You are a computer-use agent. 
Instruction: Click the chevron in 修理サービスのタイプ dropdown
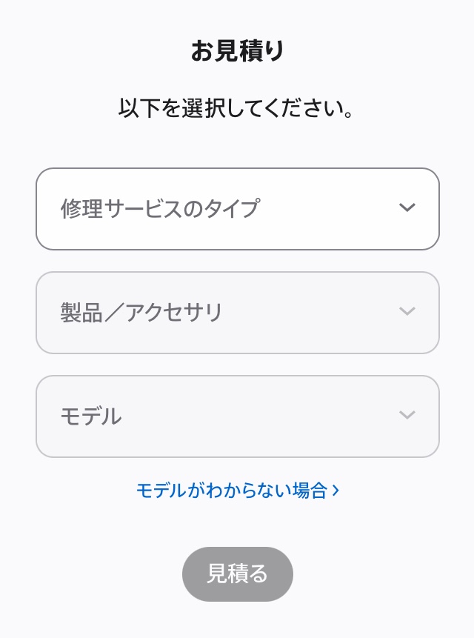coord(407,207)
